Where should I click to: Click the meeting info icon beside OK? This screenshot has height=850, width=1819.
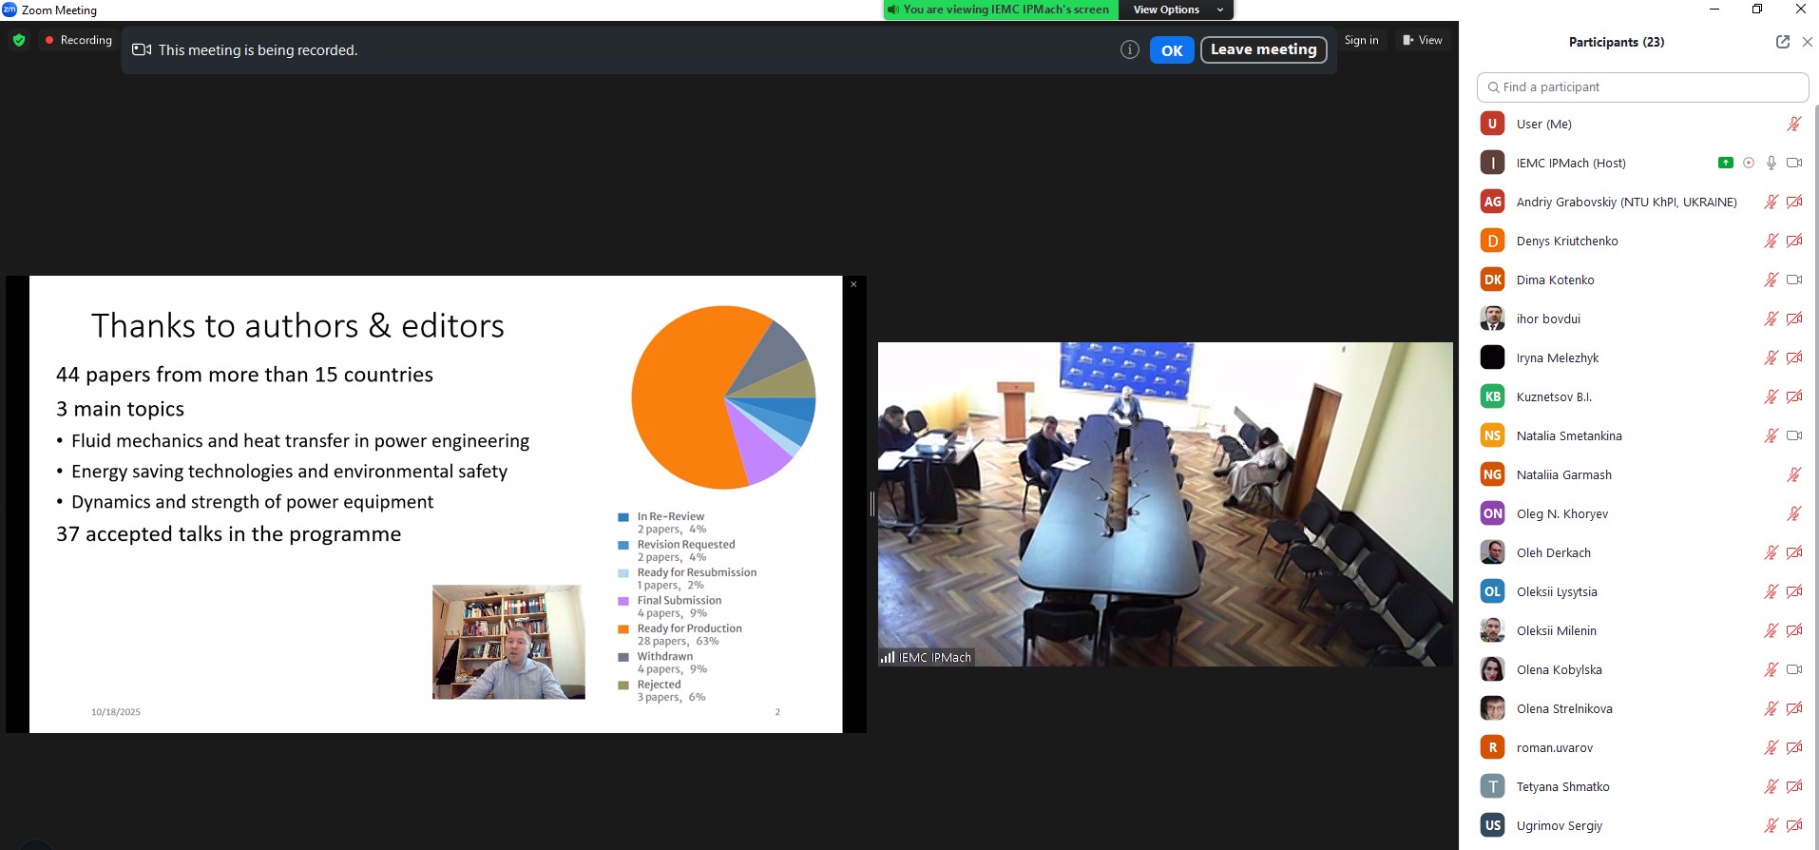point(1129,50)
